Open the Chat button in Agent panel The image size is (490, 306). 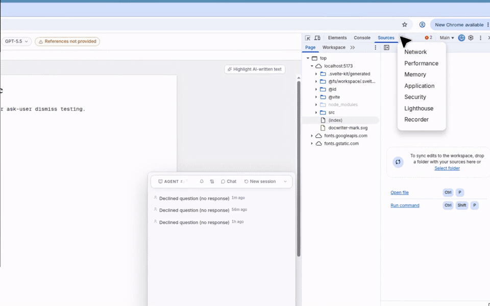(229, 182)
